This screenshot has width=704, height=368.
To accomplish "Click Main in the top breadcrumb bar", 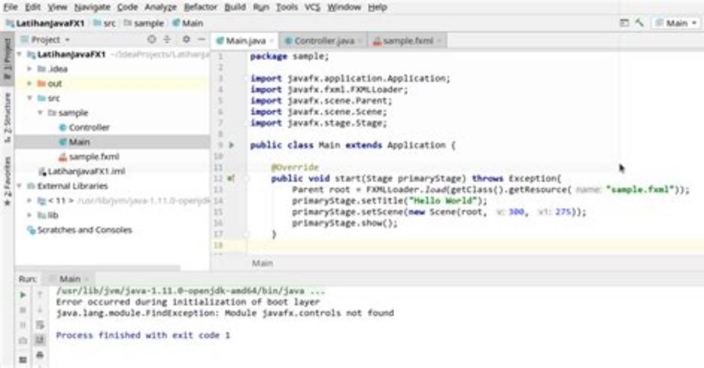I will point(188,23).
